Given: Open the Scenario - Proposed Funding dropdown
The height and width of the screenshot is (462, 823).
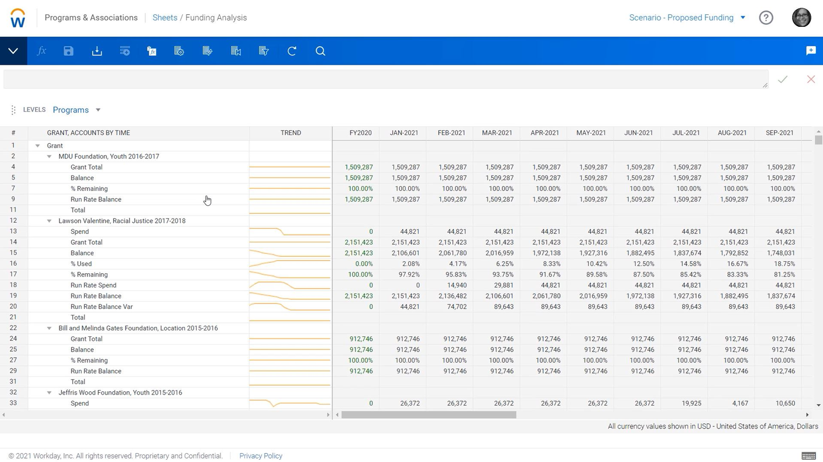Looking at the screenshot, I should point(686,17).
